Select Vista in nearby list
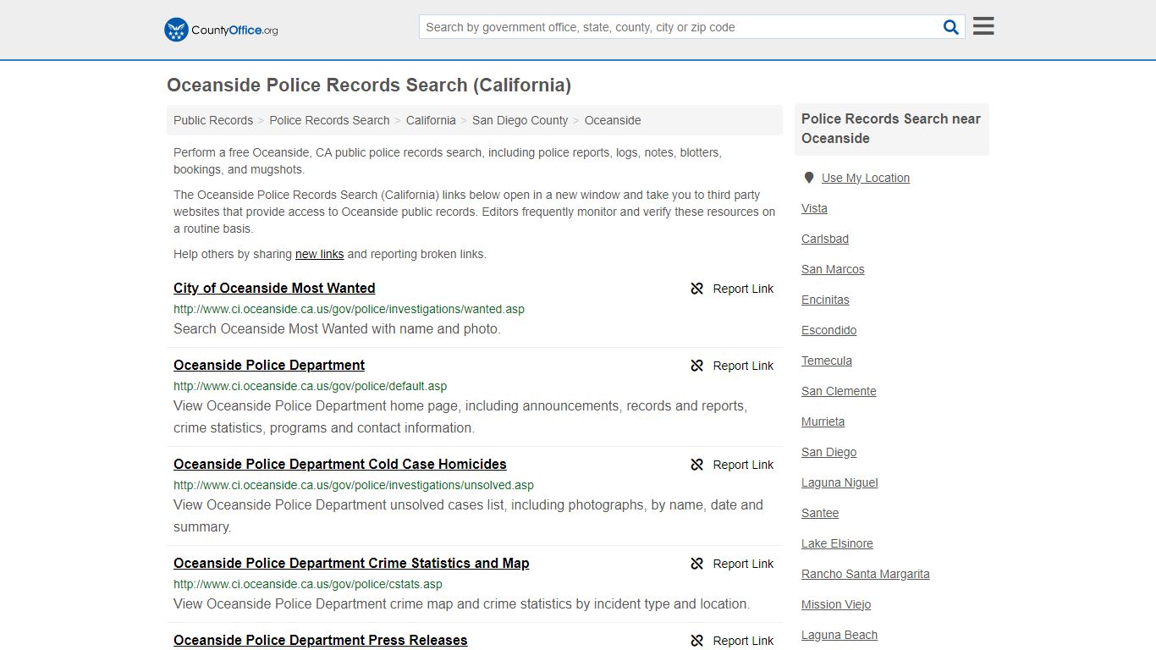 [814, 208]
